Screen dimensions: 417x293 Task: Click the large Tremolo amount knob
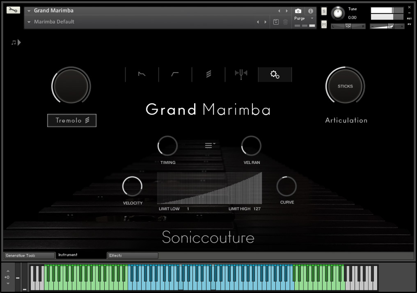tap(71, 86)
